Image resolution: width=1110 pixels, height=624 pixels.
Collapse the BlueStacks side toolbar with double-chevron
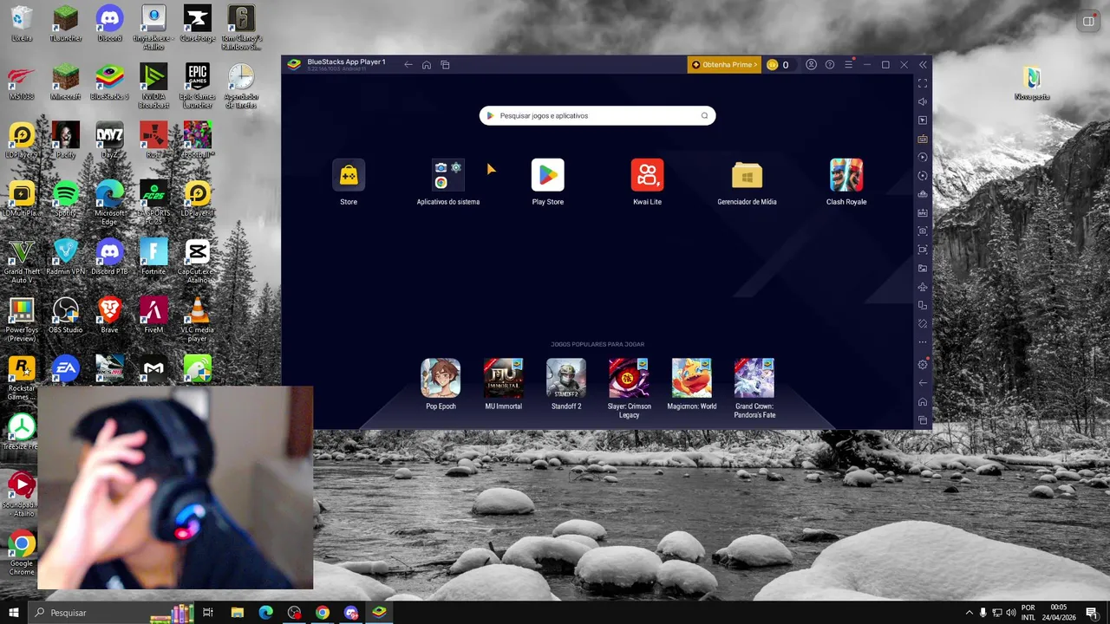tap(923, 65)
